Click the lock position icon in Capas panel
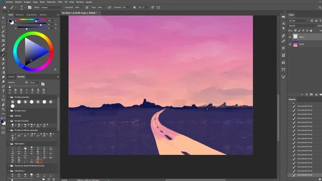 (x=303, y=31)
